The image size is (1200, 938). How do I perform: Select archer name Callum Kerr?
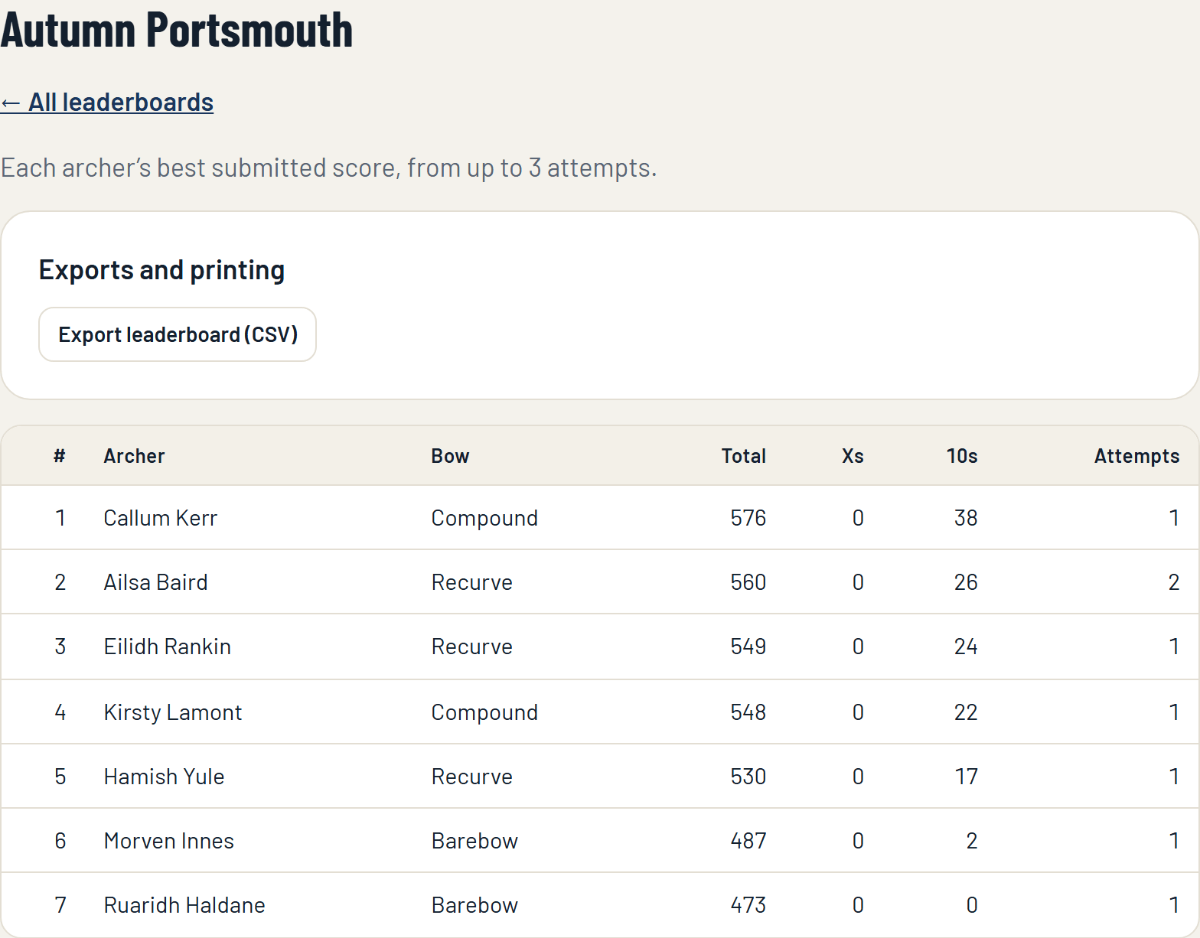161,518
